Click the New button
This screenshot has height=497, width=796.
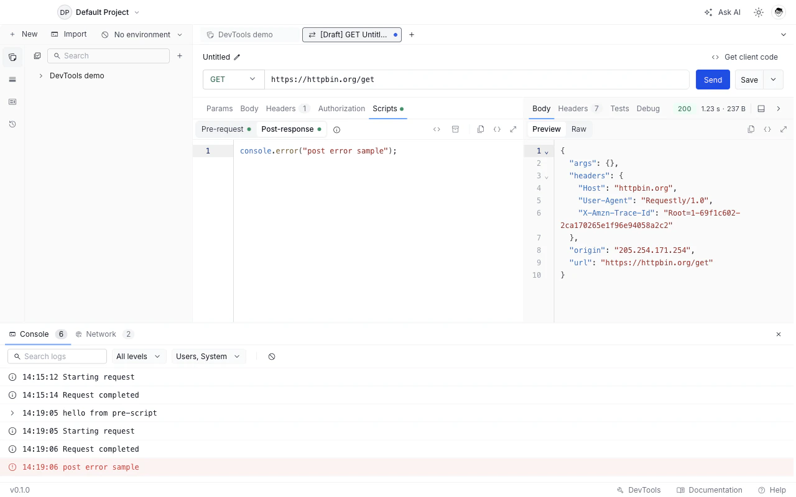coord(24,35)
